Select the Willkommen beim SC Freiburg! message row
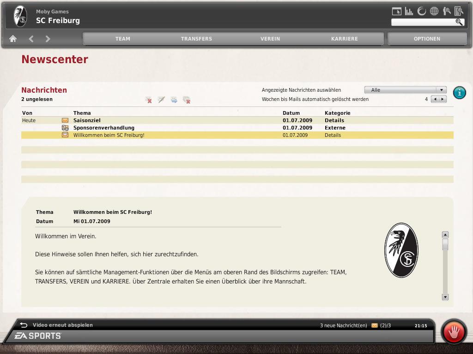This screenshot has width=473, height=354. pyautogui.click(x=237, y=135)
